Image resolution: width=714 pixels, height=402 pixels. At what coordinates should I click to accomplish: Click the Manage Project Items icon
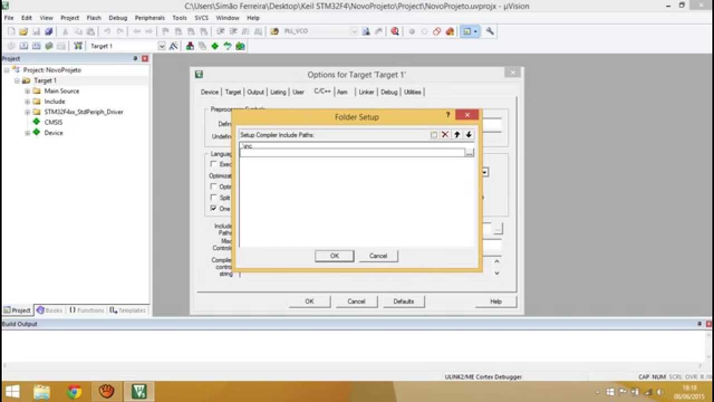(190, 46)
